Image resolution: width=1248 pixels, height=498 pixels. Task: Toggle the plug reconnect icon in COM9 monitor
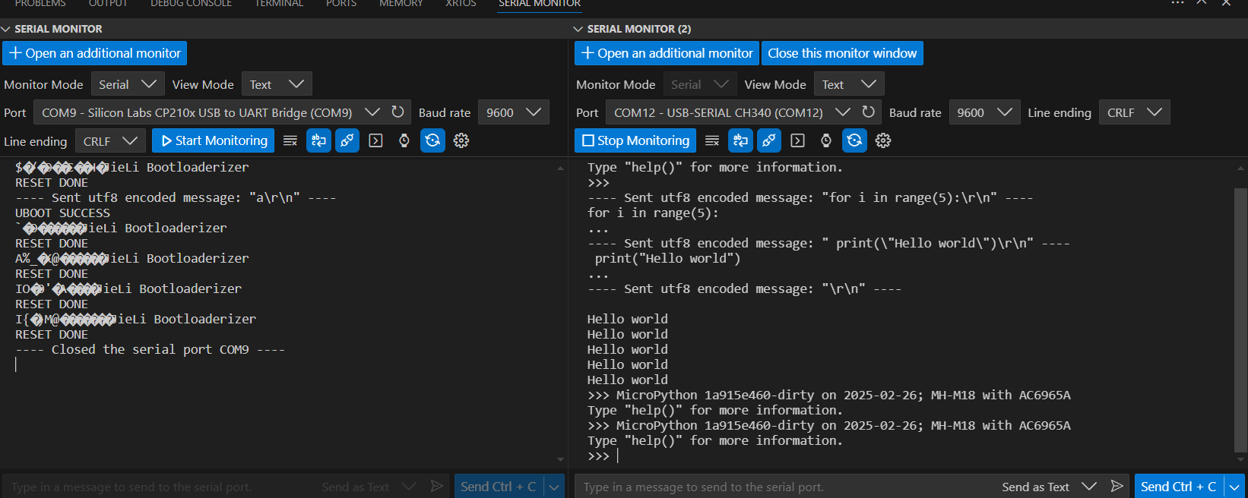click(x=347, y=140)
